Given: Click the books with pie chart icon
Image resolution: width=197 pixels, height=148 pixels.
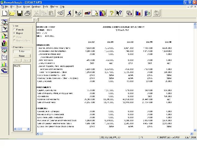Looking at the screenshot, I should point(103,13).
